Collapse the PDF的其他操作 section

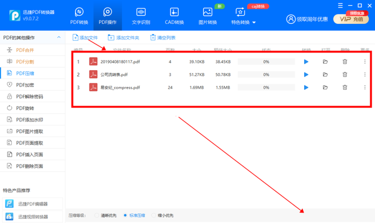59,37
